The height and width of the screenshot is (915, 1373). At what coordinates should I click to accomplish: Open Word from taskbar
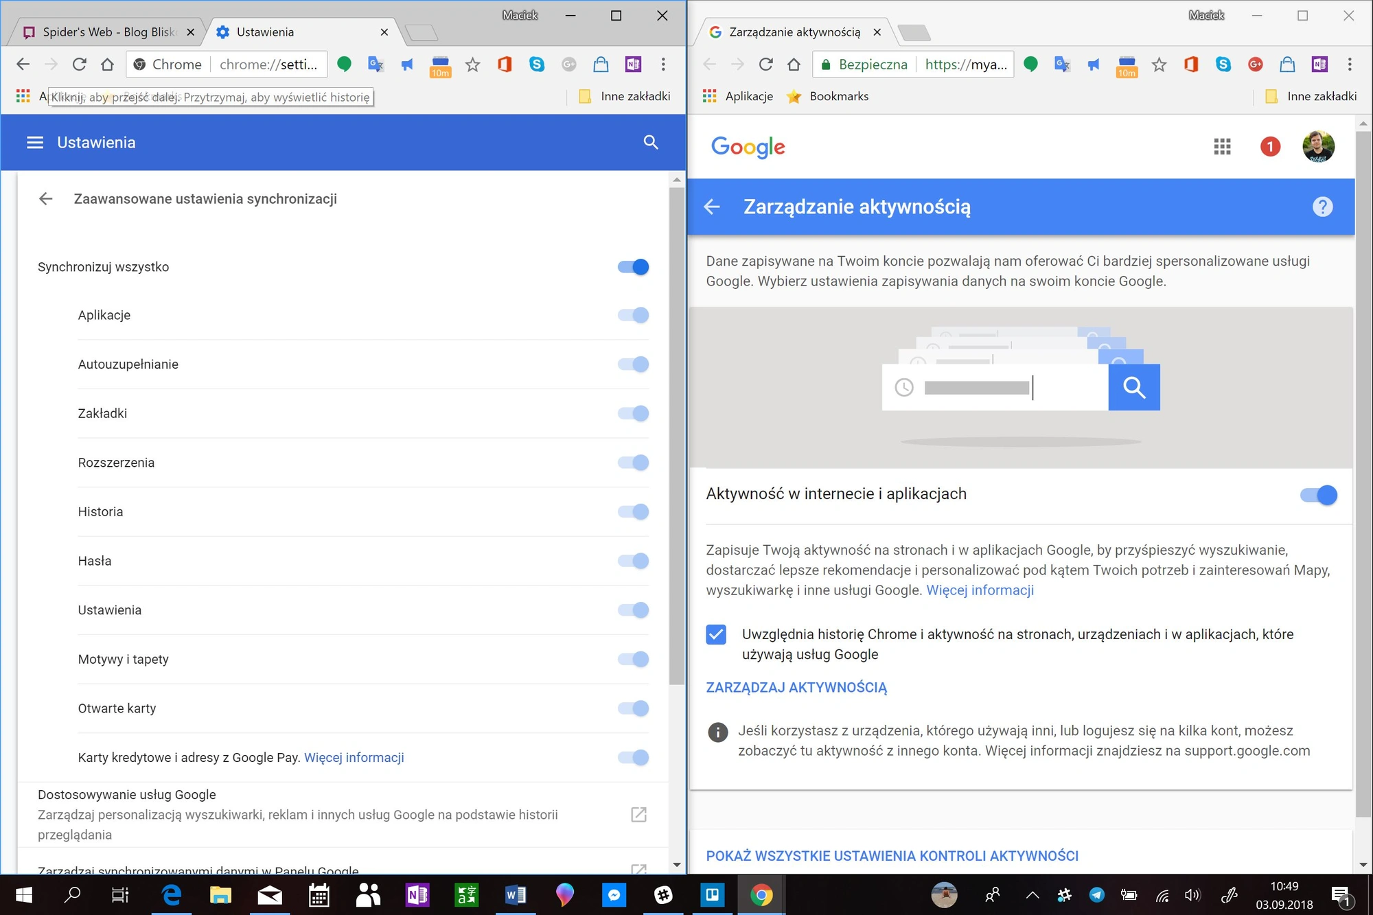tap(516, 895)
